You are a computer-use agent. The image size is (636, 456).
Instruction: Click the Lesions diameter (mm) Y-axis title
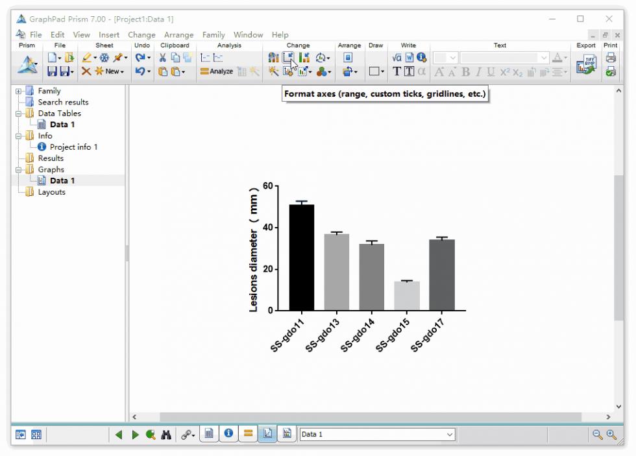coord(254,250)
